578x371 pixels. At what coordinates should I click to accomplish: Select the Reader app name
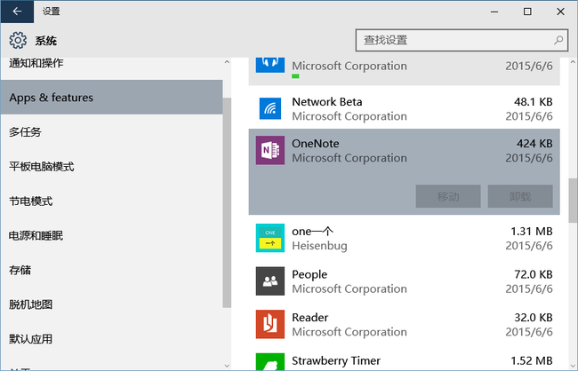click(310, 317)
